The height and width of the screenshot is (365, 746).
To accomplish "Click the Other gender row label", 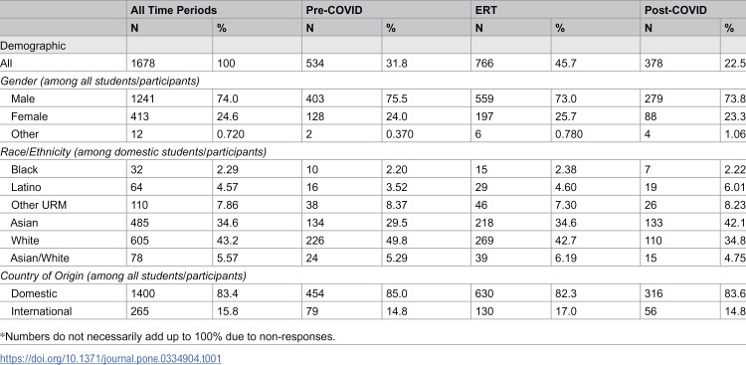I will click(25, 134).
